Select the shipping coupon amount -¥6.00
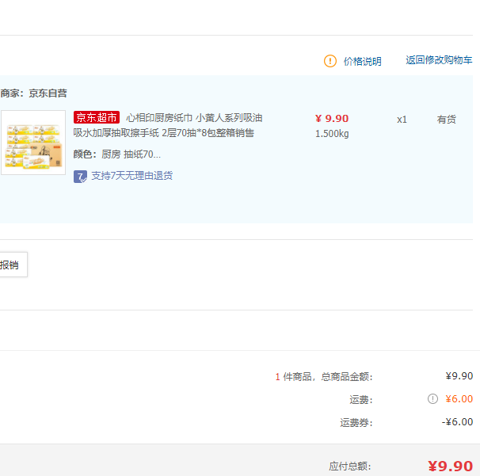This screenshot has height=476, width=480. coord(457,422)
